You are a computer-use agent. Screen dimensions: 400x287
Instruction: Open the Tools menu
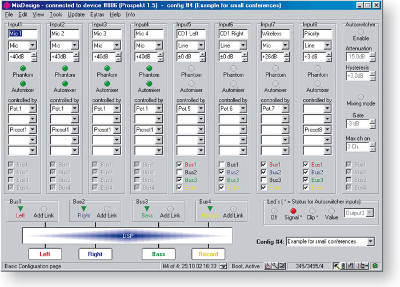(55, 14)
